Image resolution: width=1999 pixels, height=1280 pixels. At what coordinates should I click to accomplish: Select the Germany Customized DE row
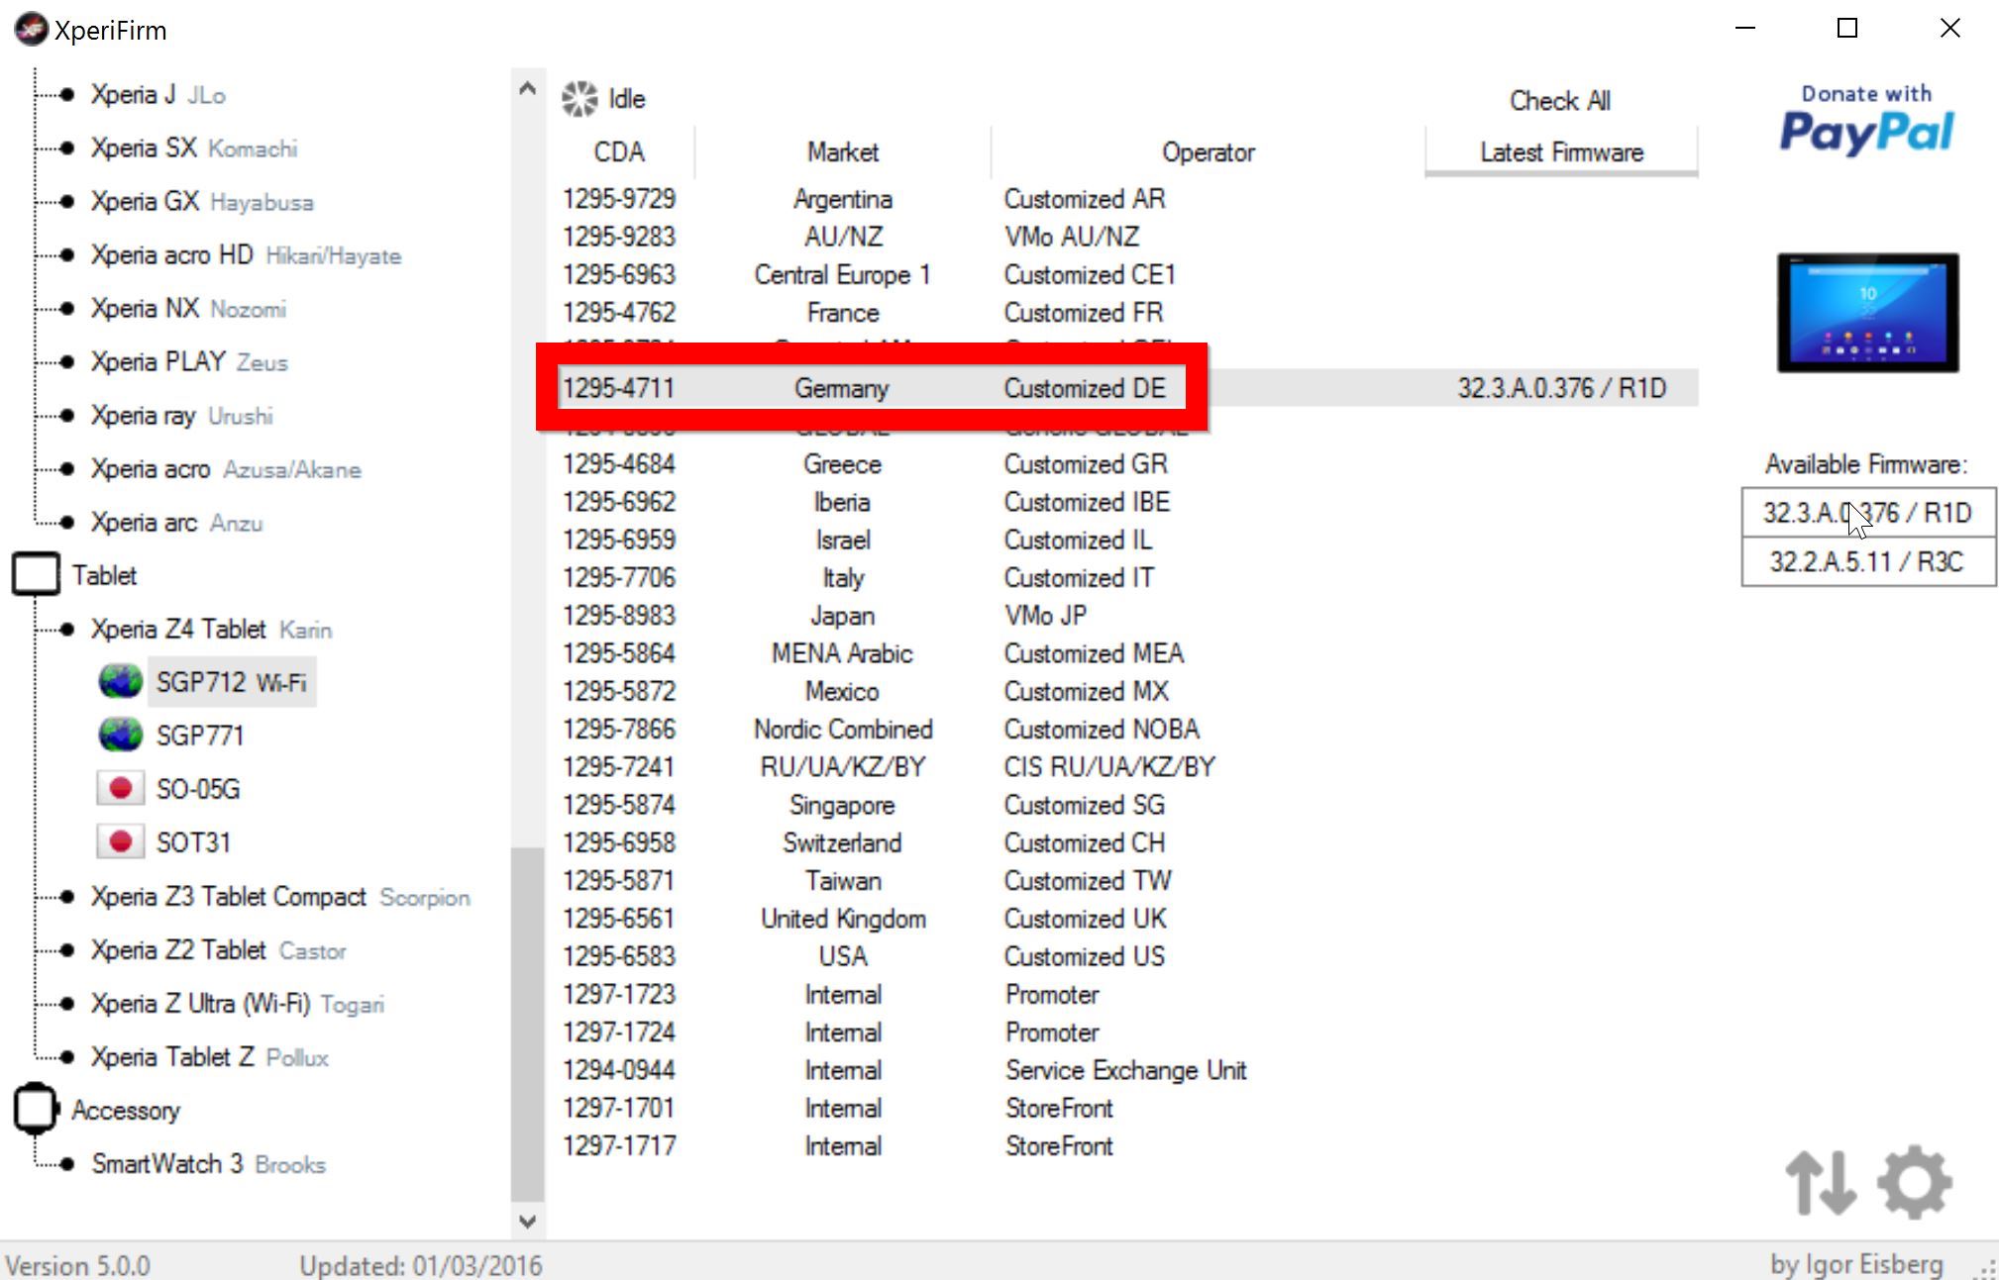pyautogui.click(x=1126, y=388)
